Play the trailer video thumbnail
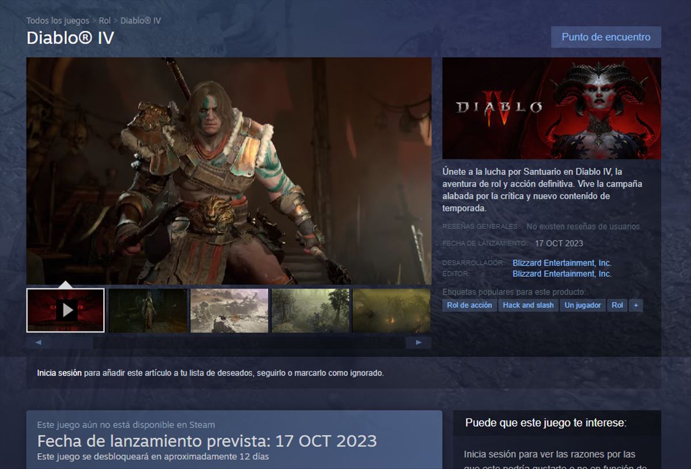 click(x=66, y=310)
